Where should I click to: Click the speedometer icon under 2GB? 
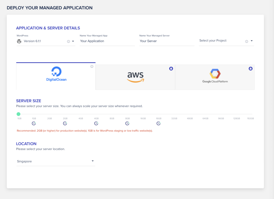[x=65, y=123]
